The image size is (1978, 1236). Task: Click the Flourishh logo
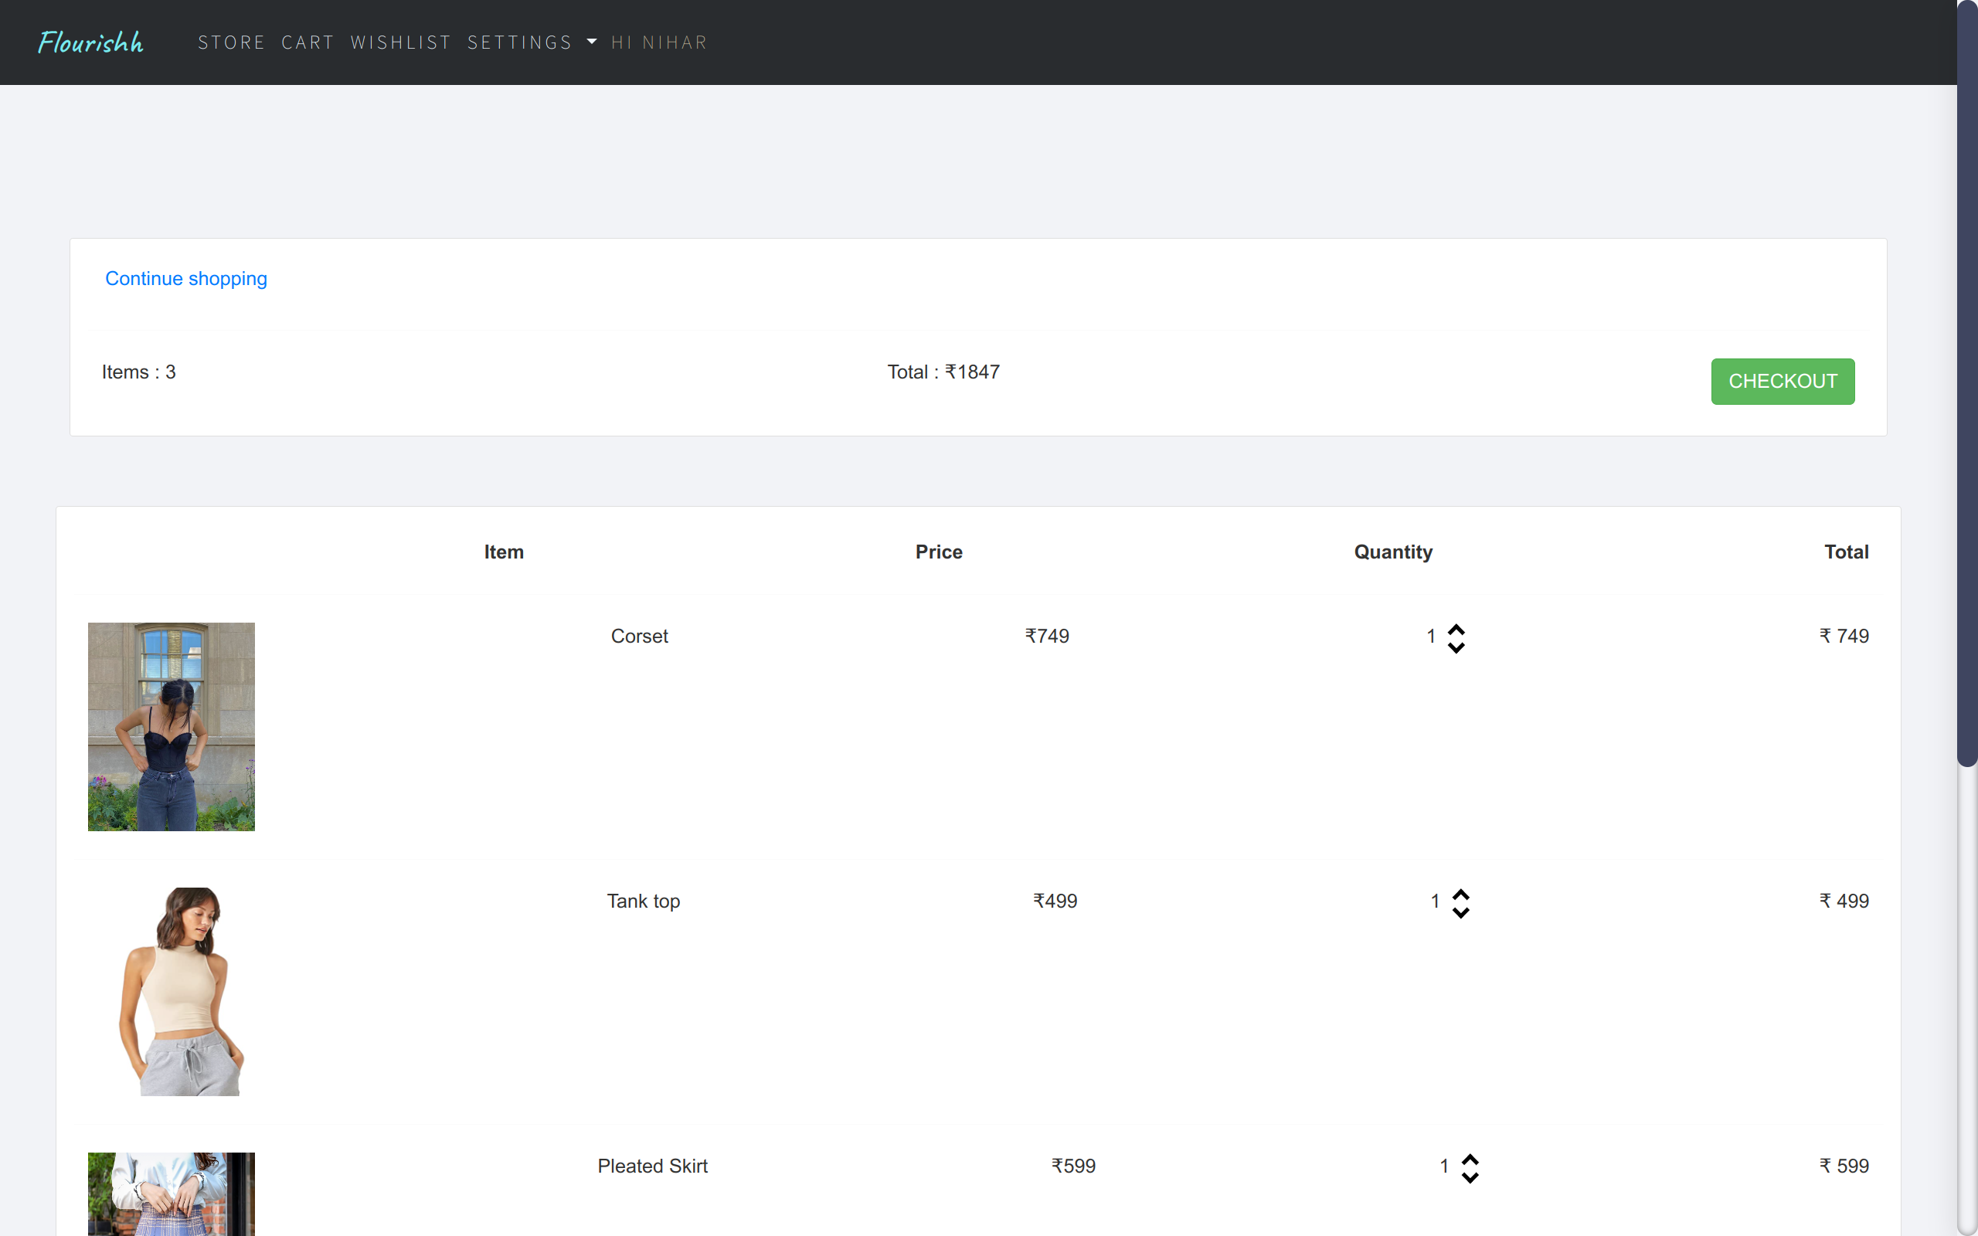click(90, 42)
